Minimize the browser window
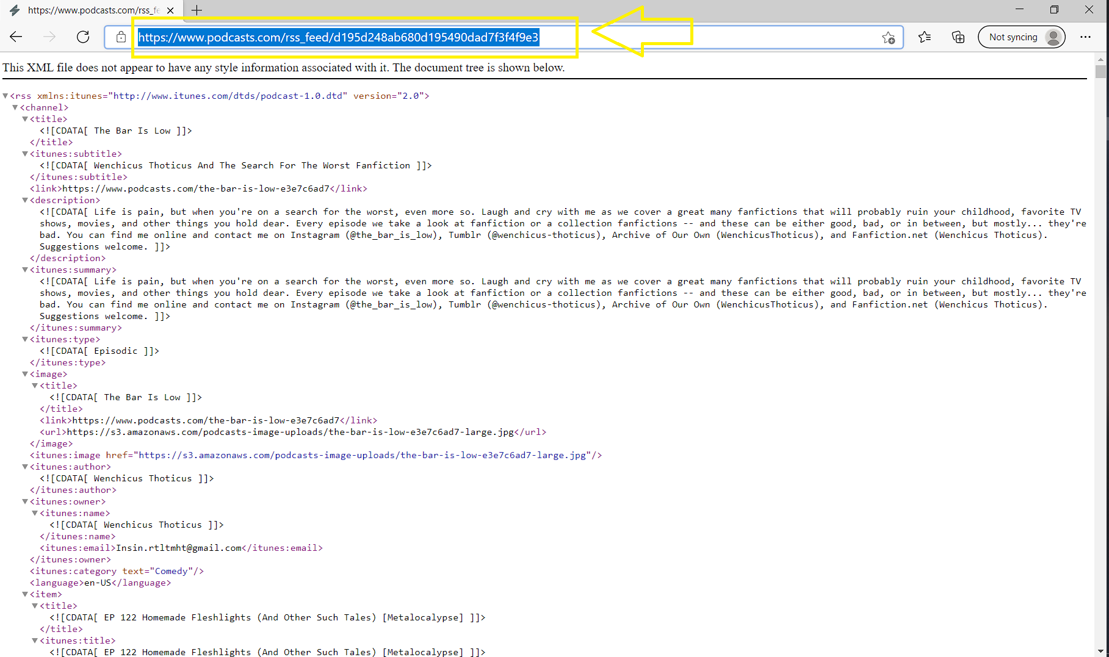This screenshot has width=1109, height=657. point(1019,10)
